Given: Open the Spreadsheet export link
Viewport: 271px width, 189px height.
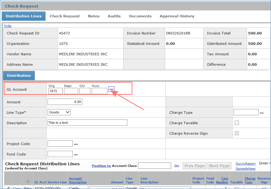Looking at the screenshot, I should point(245,169).
